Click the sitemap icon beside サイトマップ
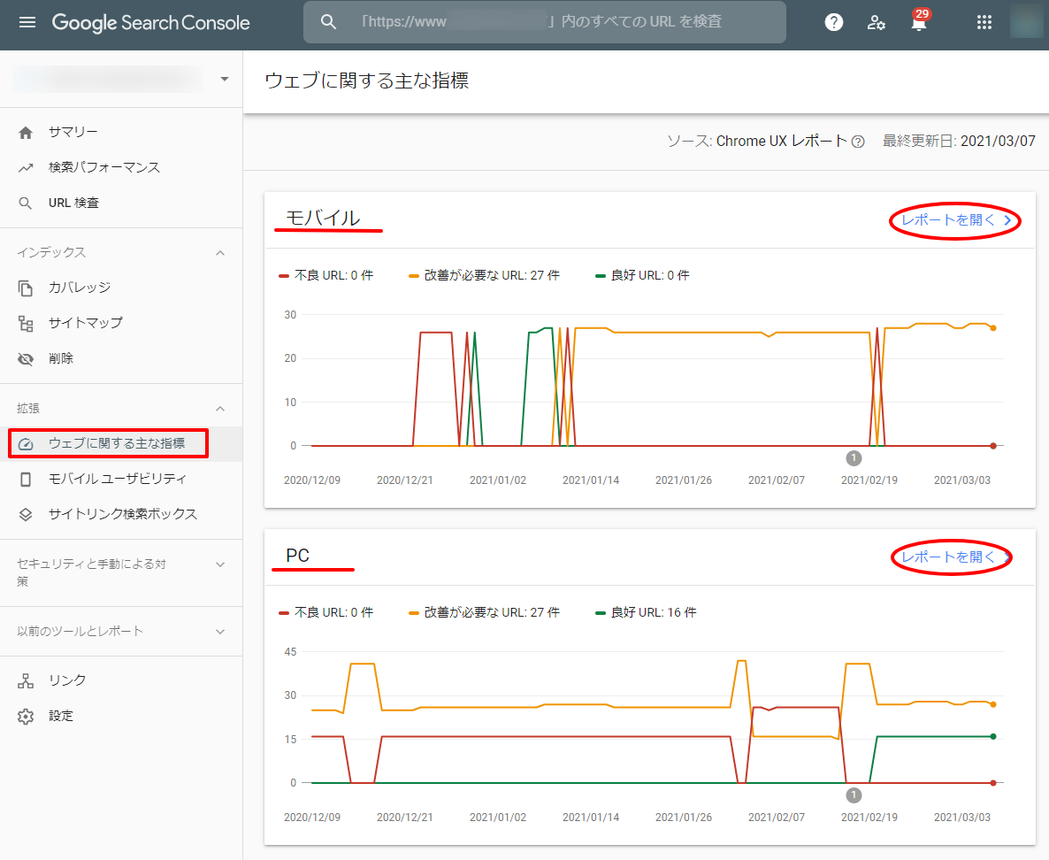 click(26, 324)
